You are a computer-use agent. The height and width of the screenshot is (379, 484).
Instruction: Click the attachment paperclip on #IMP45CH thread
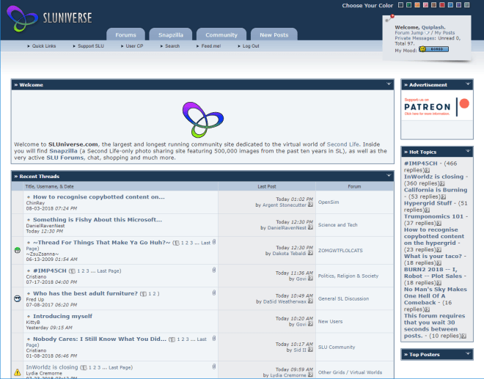click(214, 270)
